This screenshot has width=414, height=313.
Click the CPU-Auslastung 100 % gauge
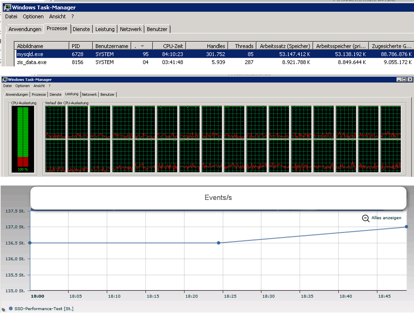pos(23,139)
